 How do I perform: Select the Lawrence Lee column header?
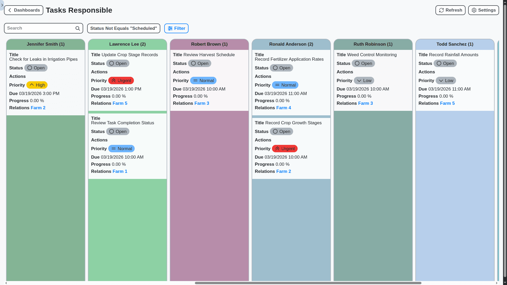click(x=127, y=44)
